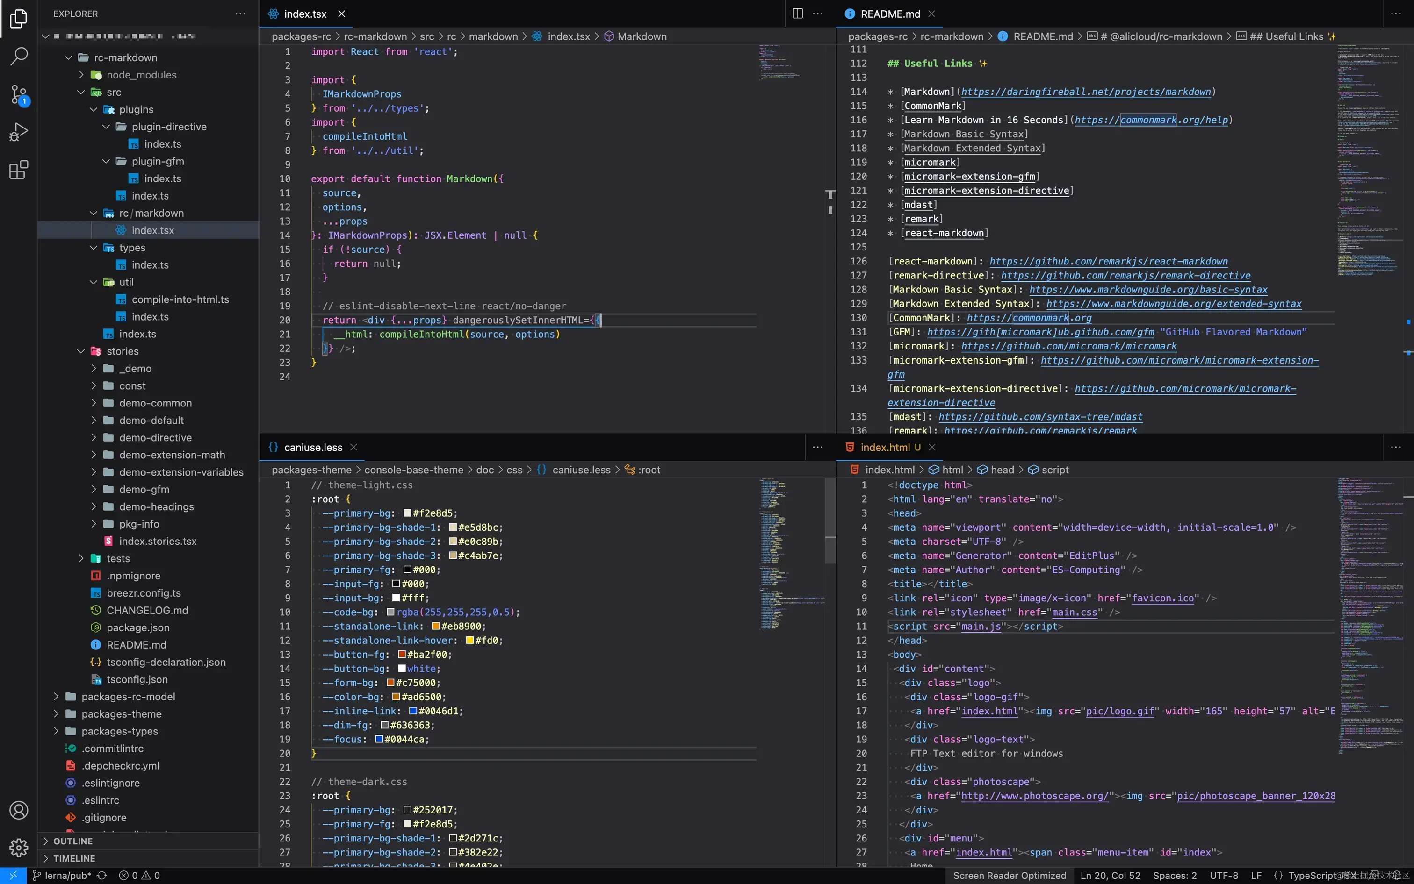This screenshot has width=1414, height=884.
Task: Click the remote window status bar icon
Action: [13, 875]
